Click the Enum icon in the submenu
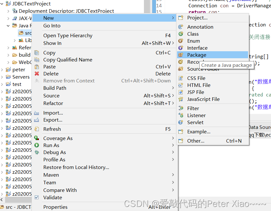This screenshot has width=271, height=211. [x=181, y=41]
